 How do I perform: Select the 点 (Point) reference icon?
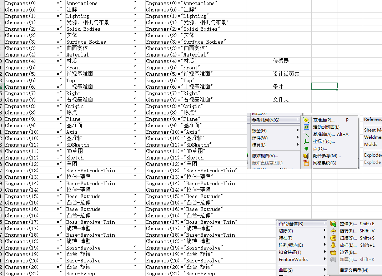[x=306, y=149]
